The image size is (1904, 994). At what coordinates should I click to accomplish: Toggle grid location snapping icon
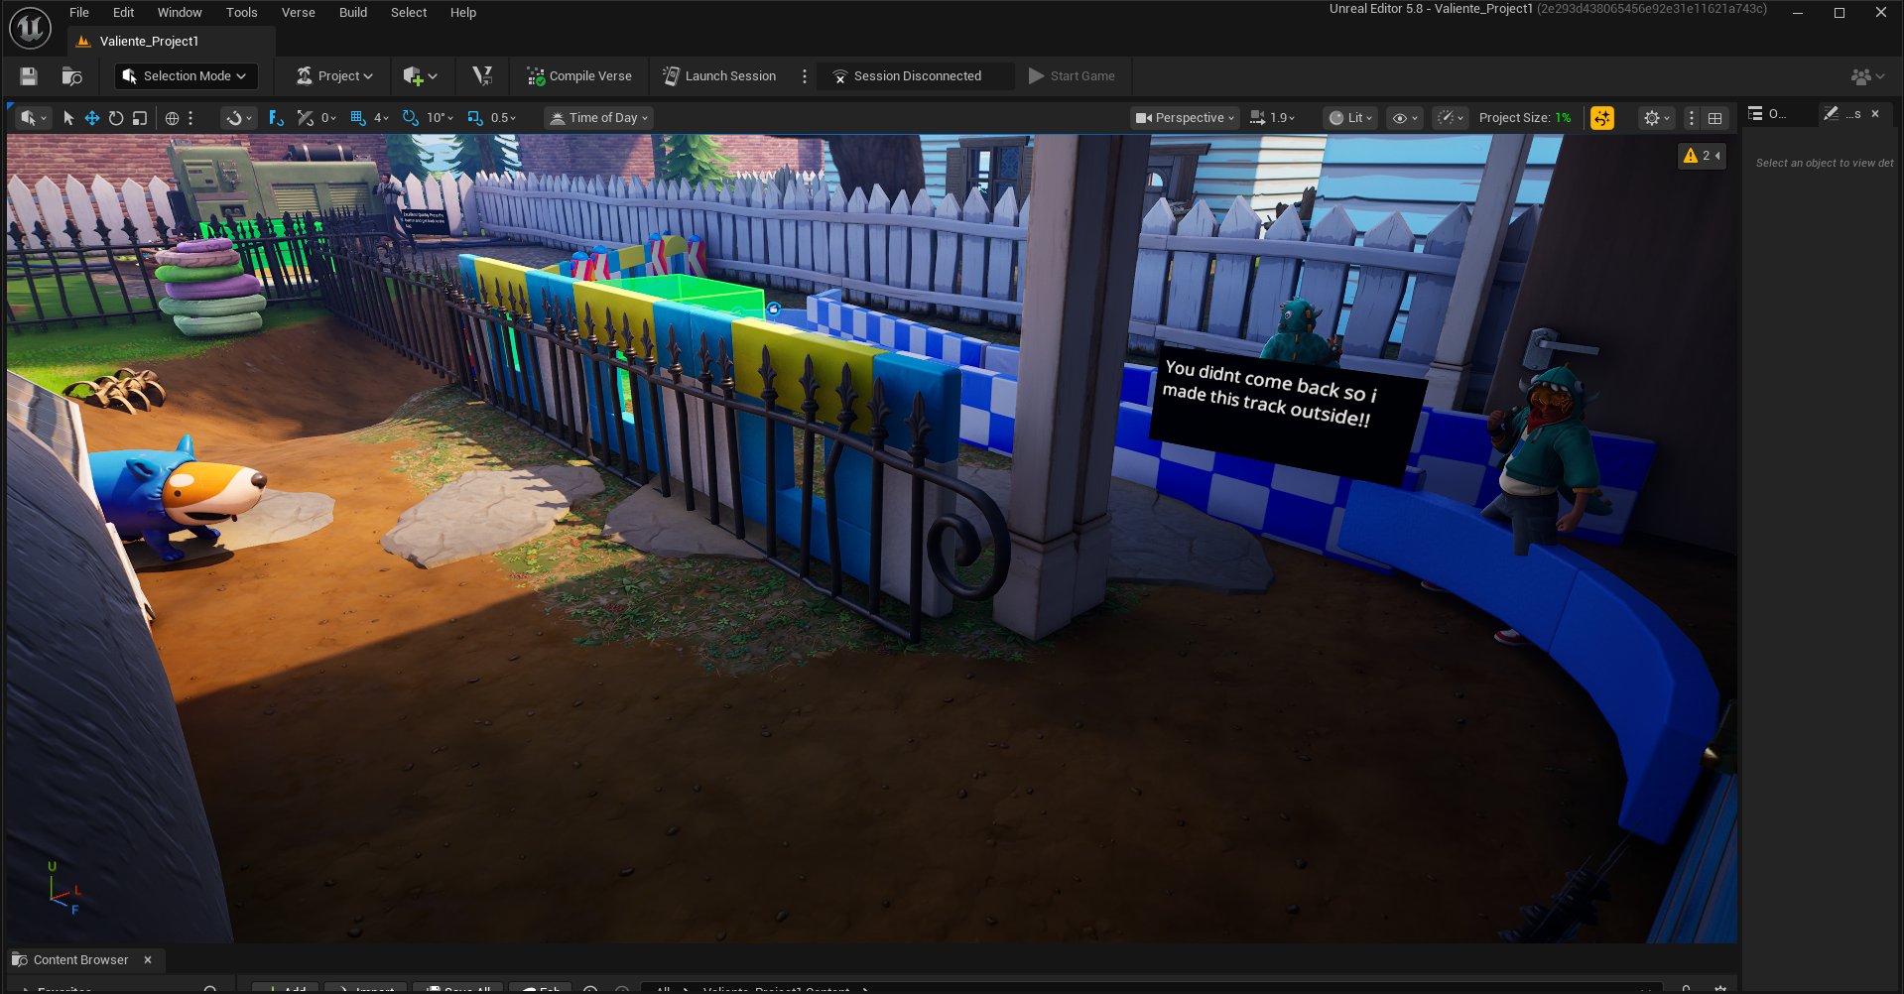[358, 118]
